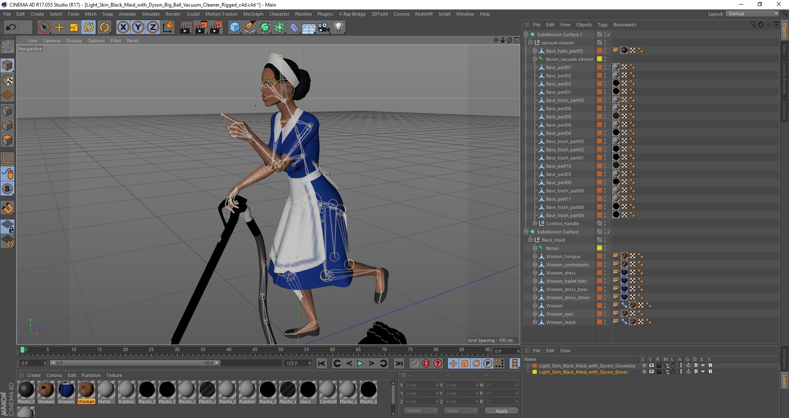
Task: Select the Light_Skin_Black_Maid_with_Dyson_Bones layer
Action: (583, 372)
